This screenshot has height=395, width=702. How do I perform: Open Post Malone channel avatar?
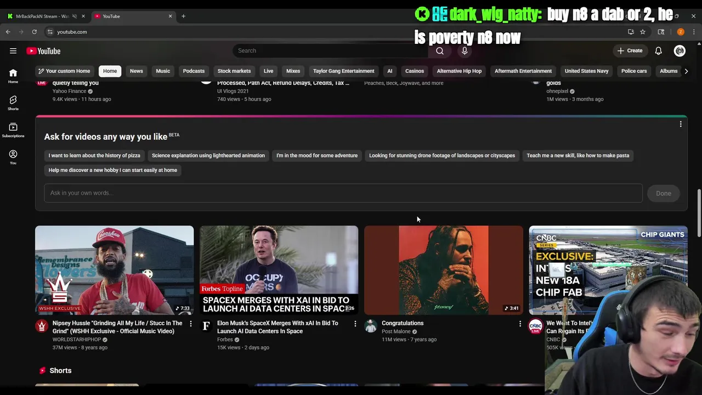(x=371, y=326)
